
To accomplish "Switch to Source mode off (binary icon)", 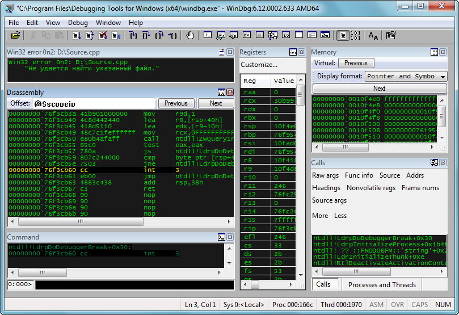I will coord(355,35).
